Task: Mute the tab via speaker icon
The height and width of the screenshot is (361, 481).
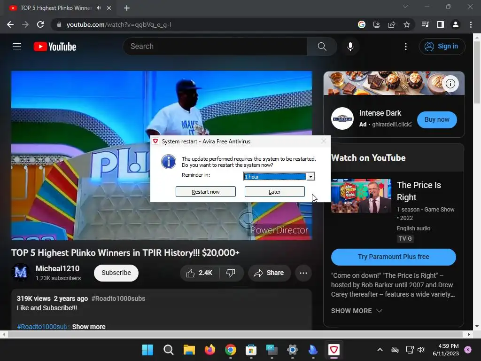Action: (99, 8)
